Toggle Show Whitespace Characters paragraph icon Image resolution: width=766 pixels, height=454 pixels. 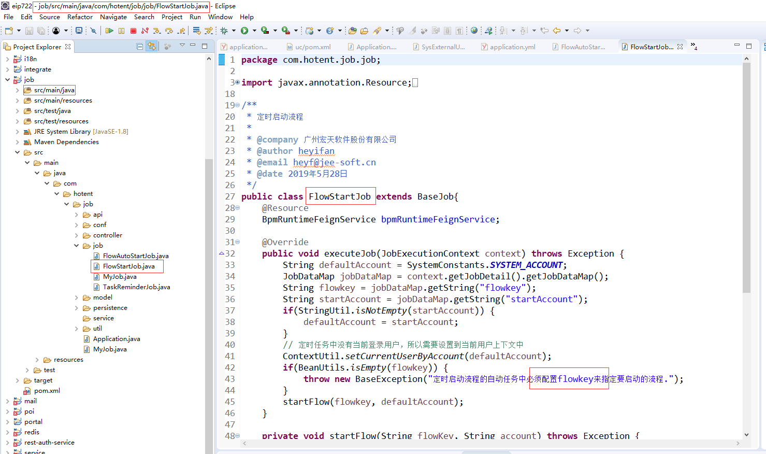pyautogui.click(x=459, y=31)
